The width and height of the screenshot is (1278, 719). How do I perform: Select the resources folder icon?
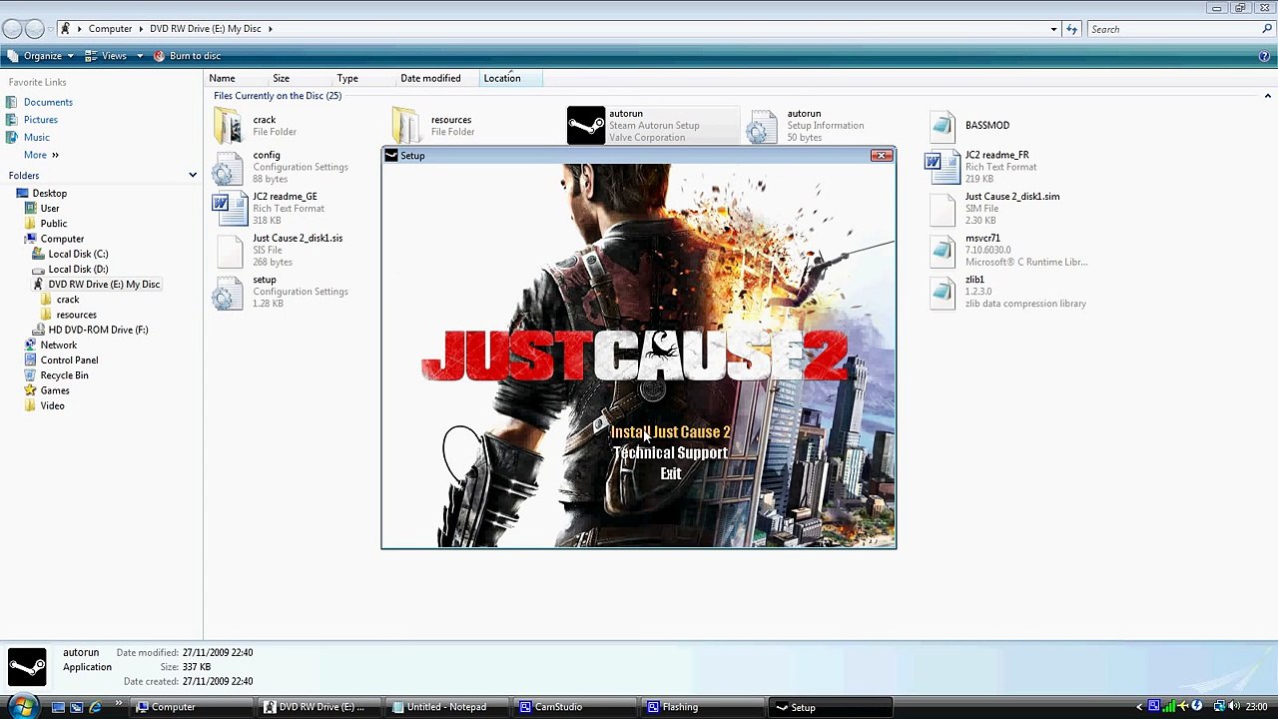click(x=407, y=126)
